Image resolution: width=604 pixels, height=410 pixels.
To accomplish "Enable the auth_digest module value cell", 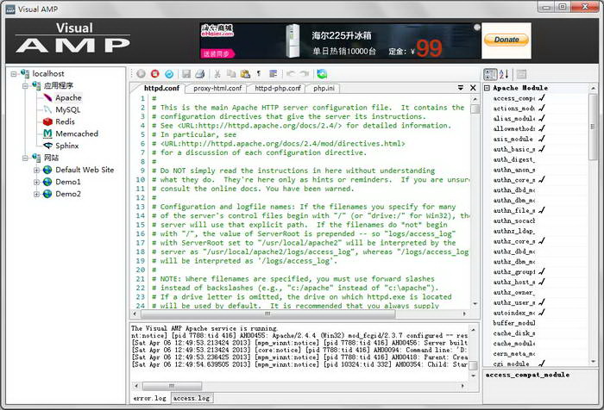I will pyautogui.click(x=562, y=159).
